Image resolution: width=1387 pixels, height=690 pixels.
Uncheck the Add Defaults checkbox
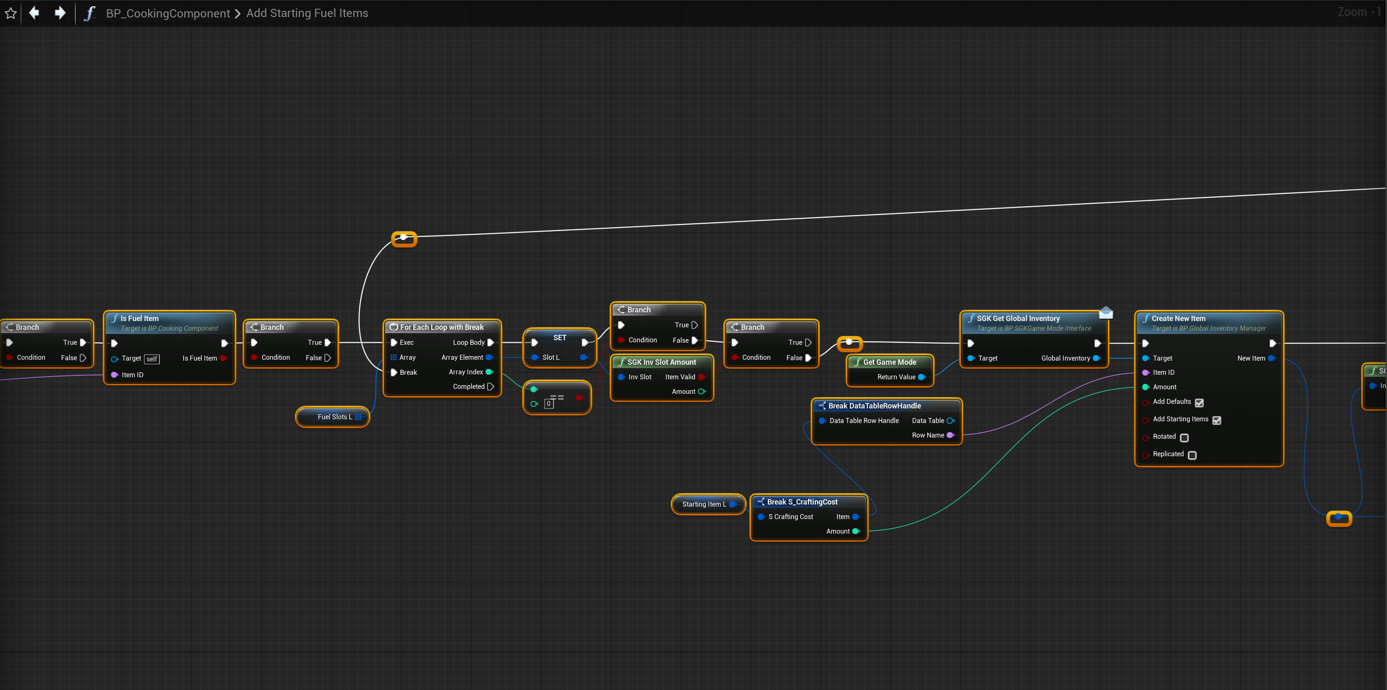(x=1199, y=403)
